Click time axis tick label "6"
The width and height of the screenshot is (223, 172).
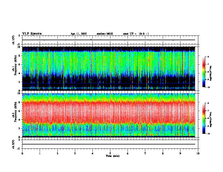(128, 153)
